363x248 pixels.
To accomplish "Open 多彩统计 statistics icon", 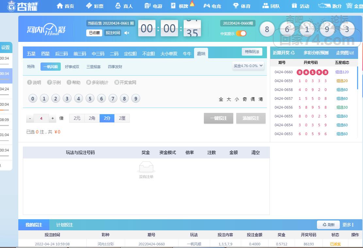I will (89, 82).
